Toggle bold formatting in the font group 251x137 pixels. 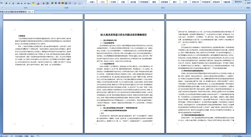[x=6, y=3]
